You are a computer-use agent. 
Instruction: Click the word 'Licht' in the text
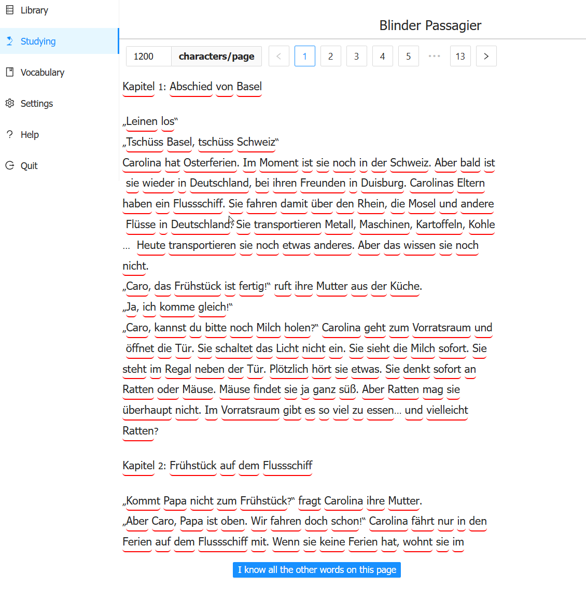tap(287, 348)
